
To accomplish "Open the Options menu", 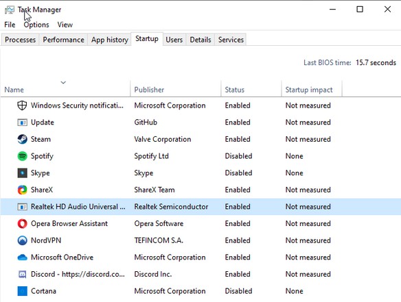I will 36,25.
